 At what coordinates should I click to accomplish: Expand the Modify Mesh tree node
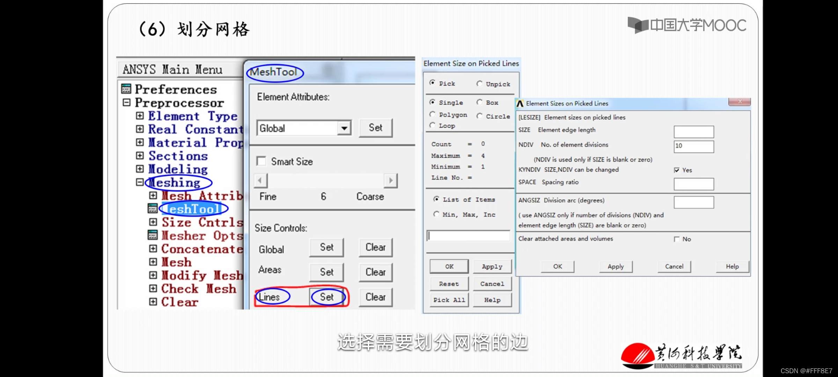(x=153, y=275)
